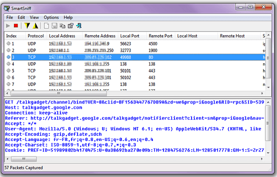The image size is (277, 177).
Task: Click the status circle icon in row 2
Action: (8, 50)
